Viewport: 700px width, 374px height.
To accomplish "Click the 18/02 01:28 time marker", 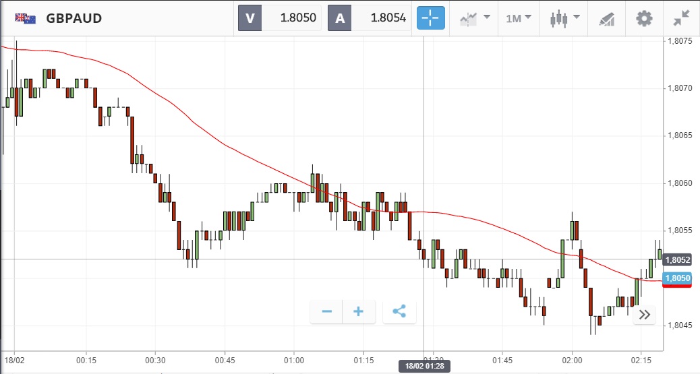I will pos(423,366).
